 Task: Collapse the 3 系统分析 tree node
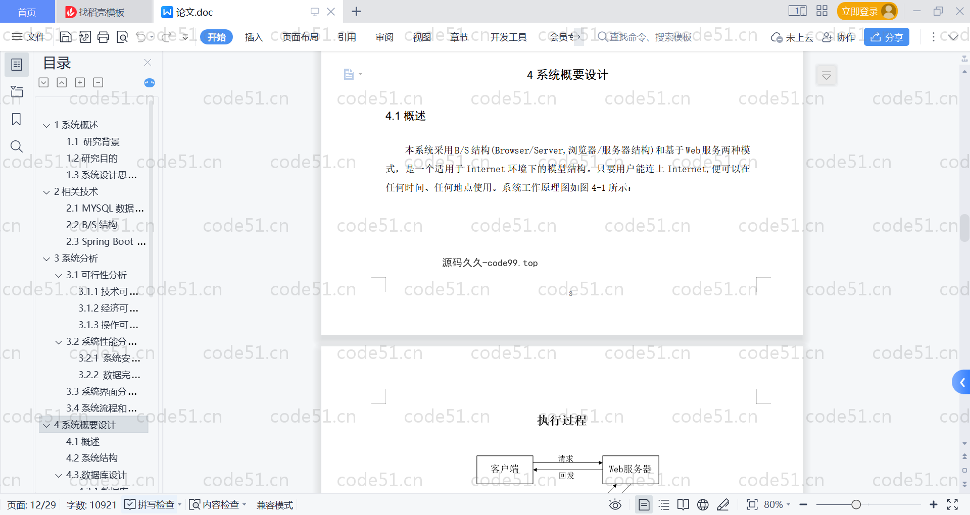tap(46, 259)
